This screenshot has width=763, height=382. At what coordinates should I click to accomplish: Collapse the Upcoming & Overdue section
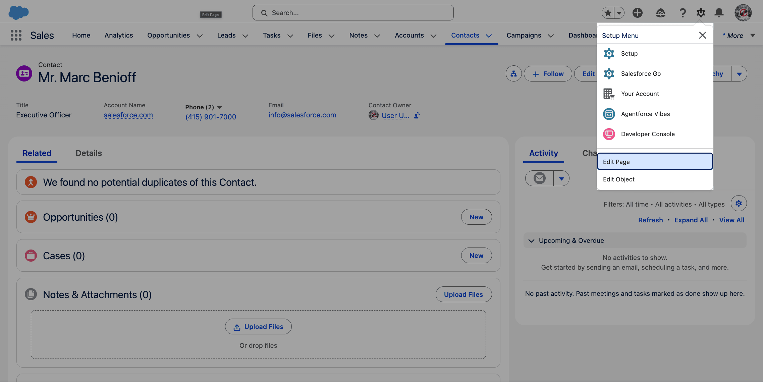pos(531,240)
